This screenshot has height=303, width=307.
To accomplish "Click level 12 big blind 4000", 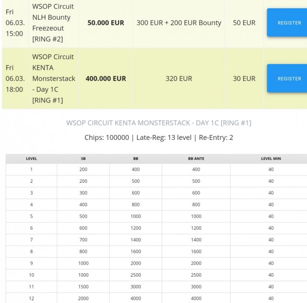I will coord(136,299).
